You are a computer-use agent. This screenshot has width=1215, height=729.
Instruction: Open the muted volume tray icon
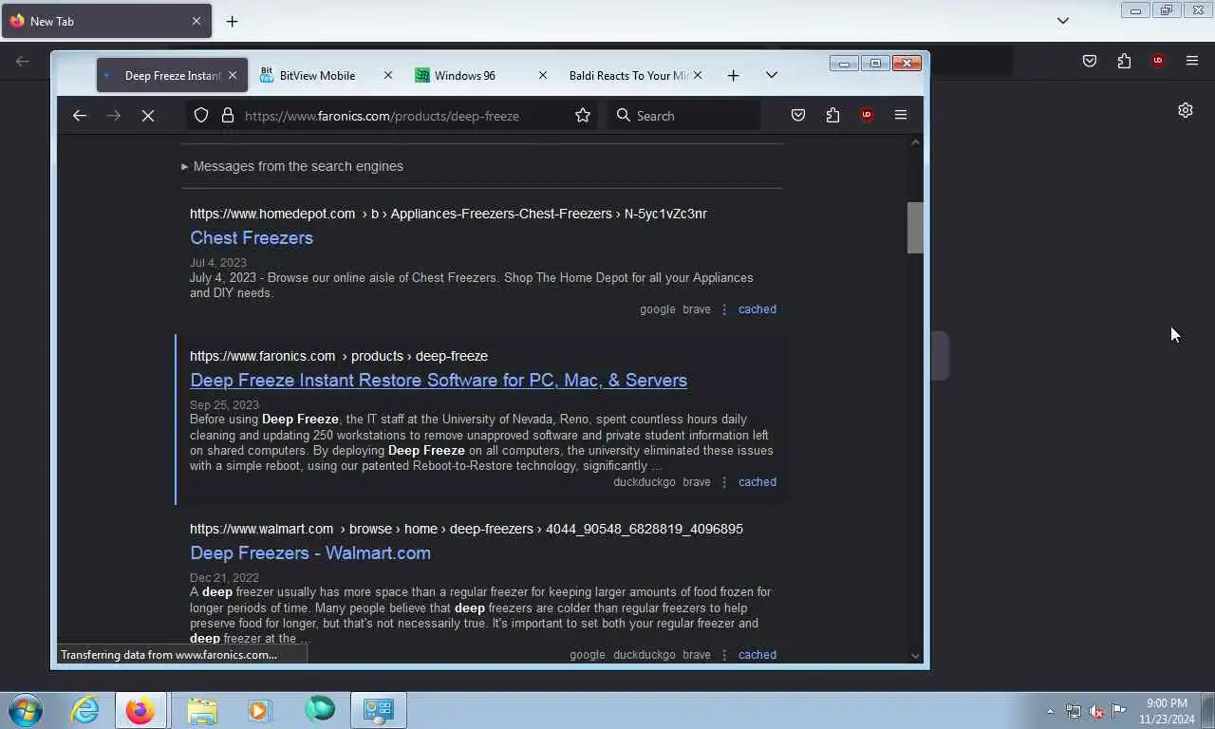tap(1096, 711)
